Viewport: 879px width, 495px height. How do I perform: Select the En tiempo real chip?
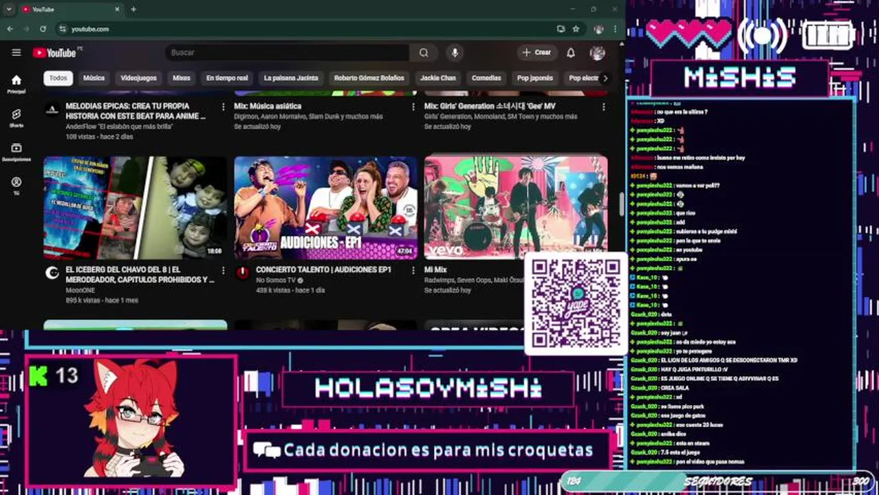click(227, 78)
